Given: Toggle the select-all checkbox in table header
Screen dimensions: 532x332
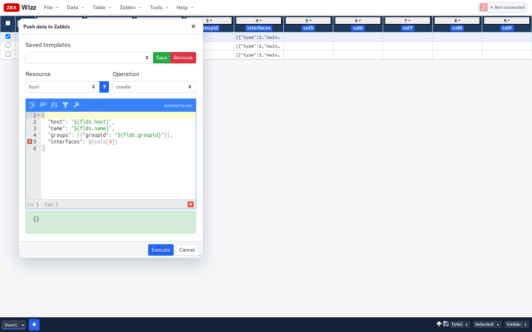Looking at the screenshot, I should click(x=8, y=23).
